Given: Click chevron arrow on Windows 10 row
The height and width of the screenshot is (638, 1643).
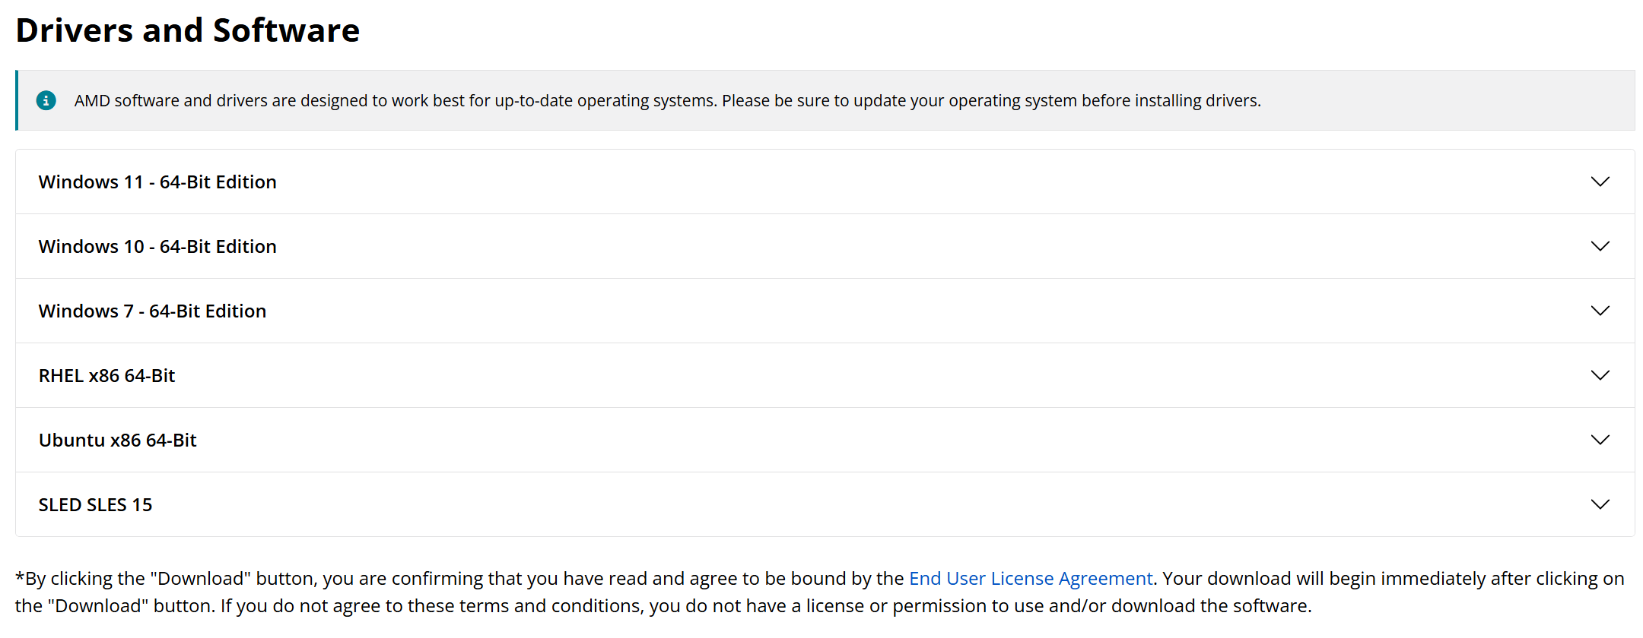Looking at the screenshot, I should 1600,246.
